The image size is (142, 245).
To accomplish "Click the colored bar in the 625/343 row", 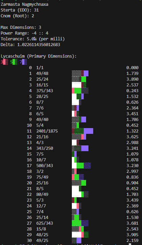I will (x=80, y=223).
